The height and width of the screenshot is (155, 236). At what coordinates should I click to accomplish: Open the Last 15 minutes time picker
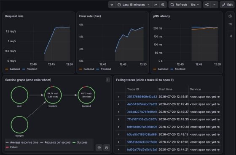tap(134, 5)
